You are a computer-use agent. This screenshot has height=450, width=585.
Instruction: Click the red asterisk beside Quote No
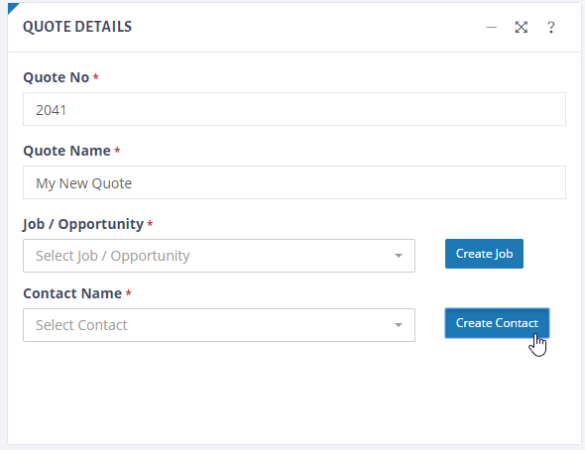[x=96, y=76]
